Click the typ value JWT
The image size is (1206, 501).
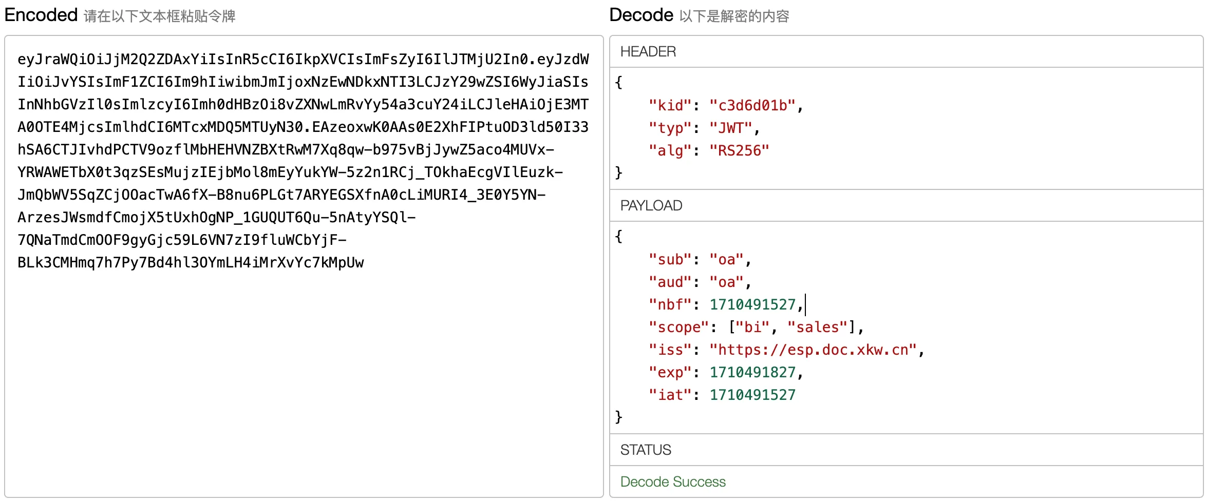(730, 128)
